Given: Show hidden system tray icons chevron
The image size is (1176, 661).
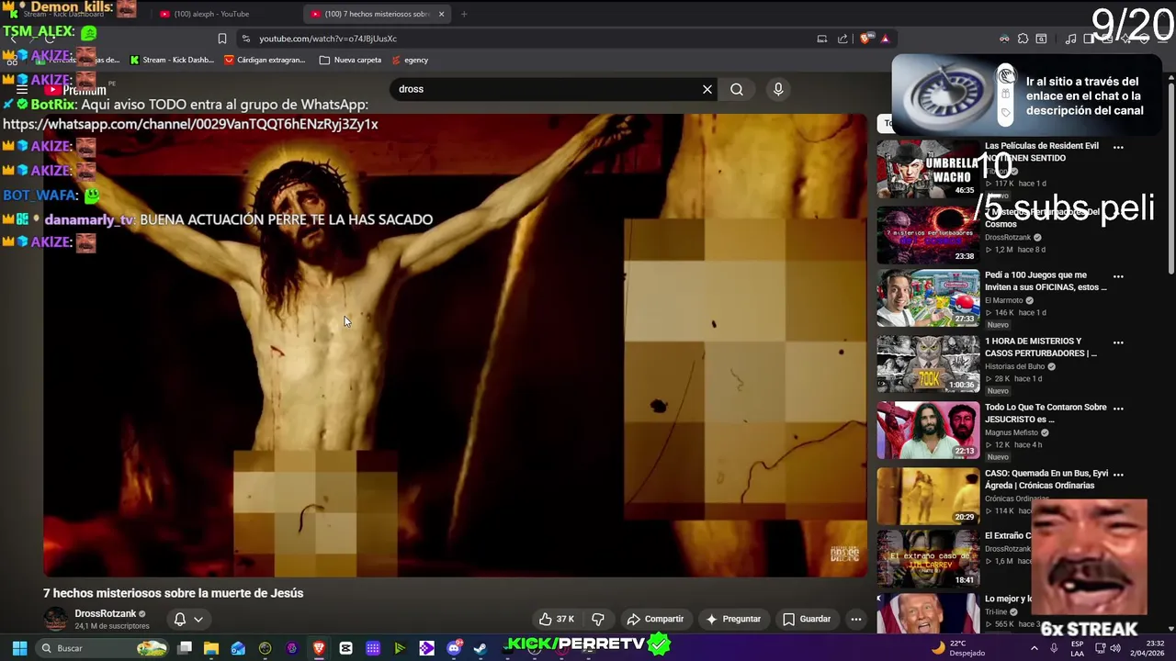Looking at the screenshot, I should pyautogui.click(x=1035, y=648).
